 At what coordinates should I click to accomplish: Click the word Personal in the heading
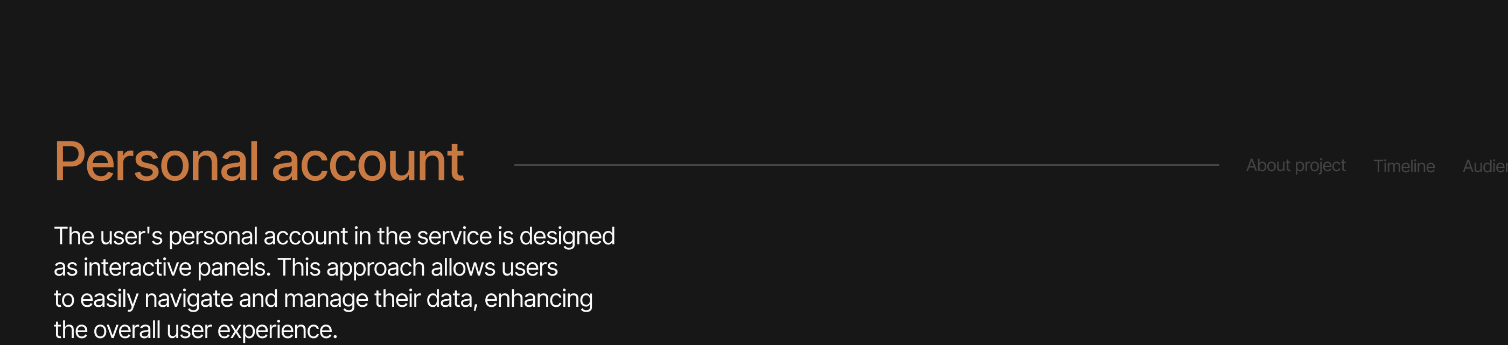[x=156, y=162]
